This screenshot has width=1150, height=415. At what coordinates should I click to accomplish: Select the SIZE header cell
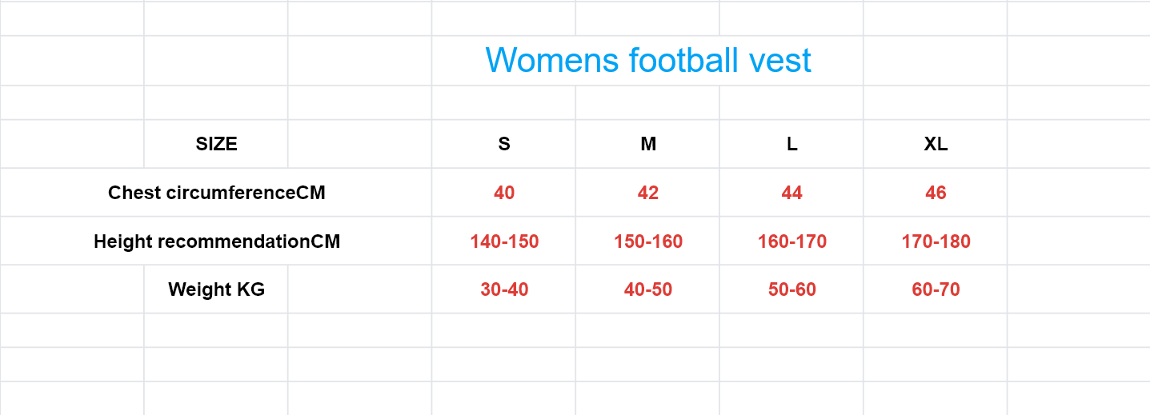tap(216, 145)
